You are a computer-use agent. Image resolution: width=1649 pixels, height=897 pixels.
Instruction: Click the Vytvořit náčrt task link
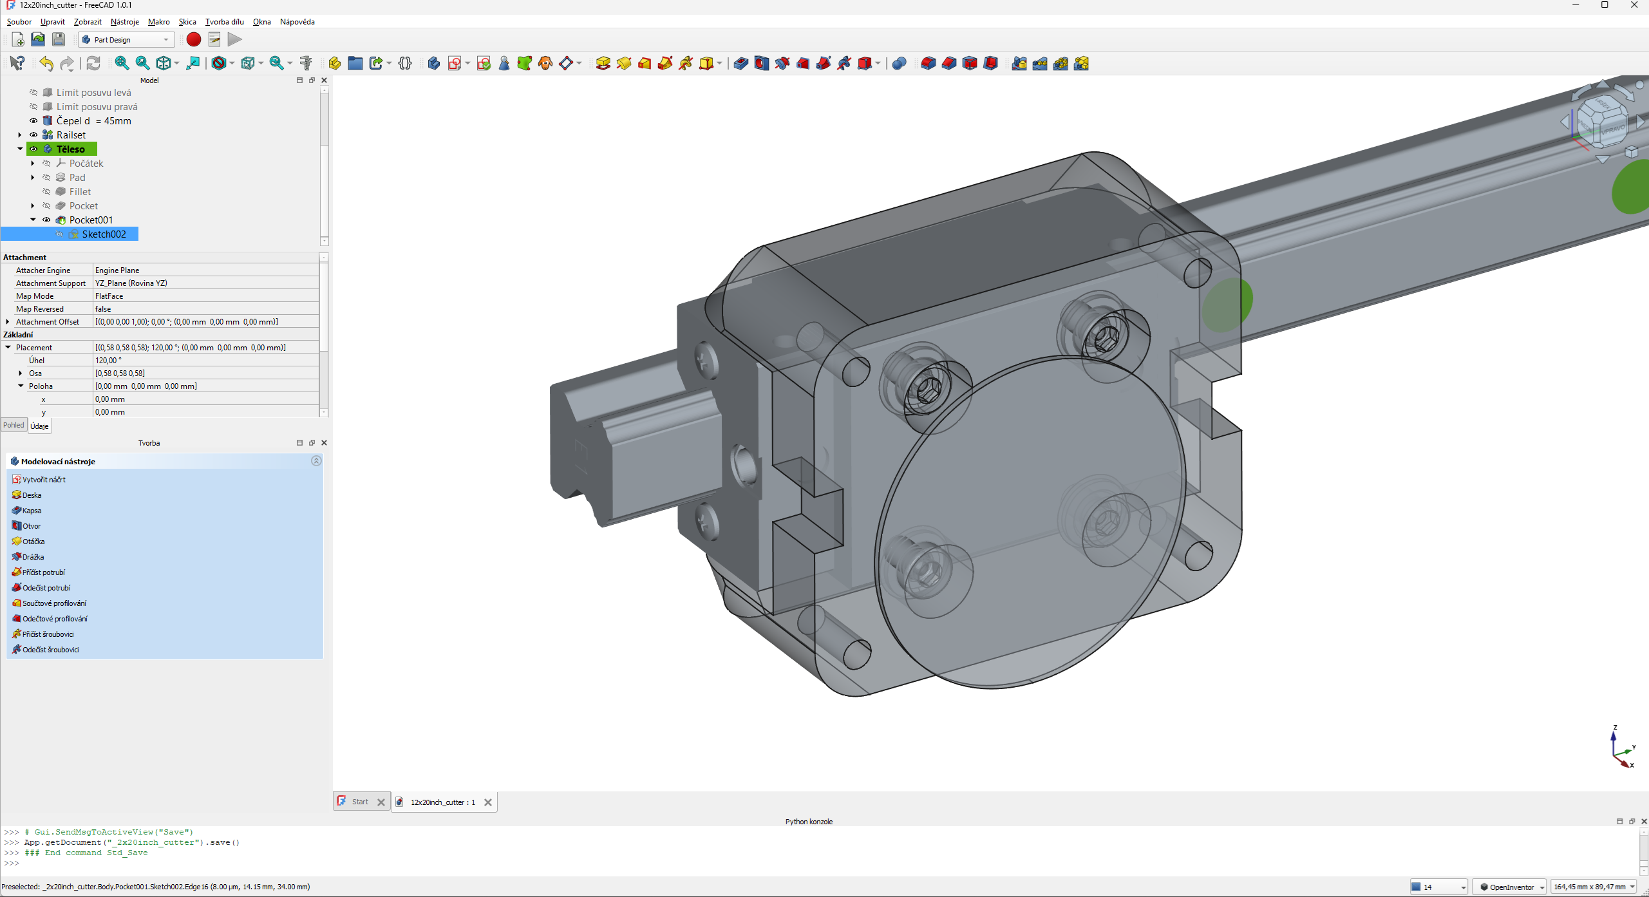[44, 479]
